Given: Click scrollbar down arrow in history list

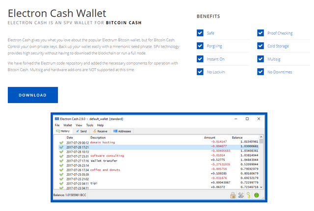Looking at the screenshot, I should (261, 187).
